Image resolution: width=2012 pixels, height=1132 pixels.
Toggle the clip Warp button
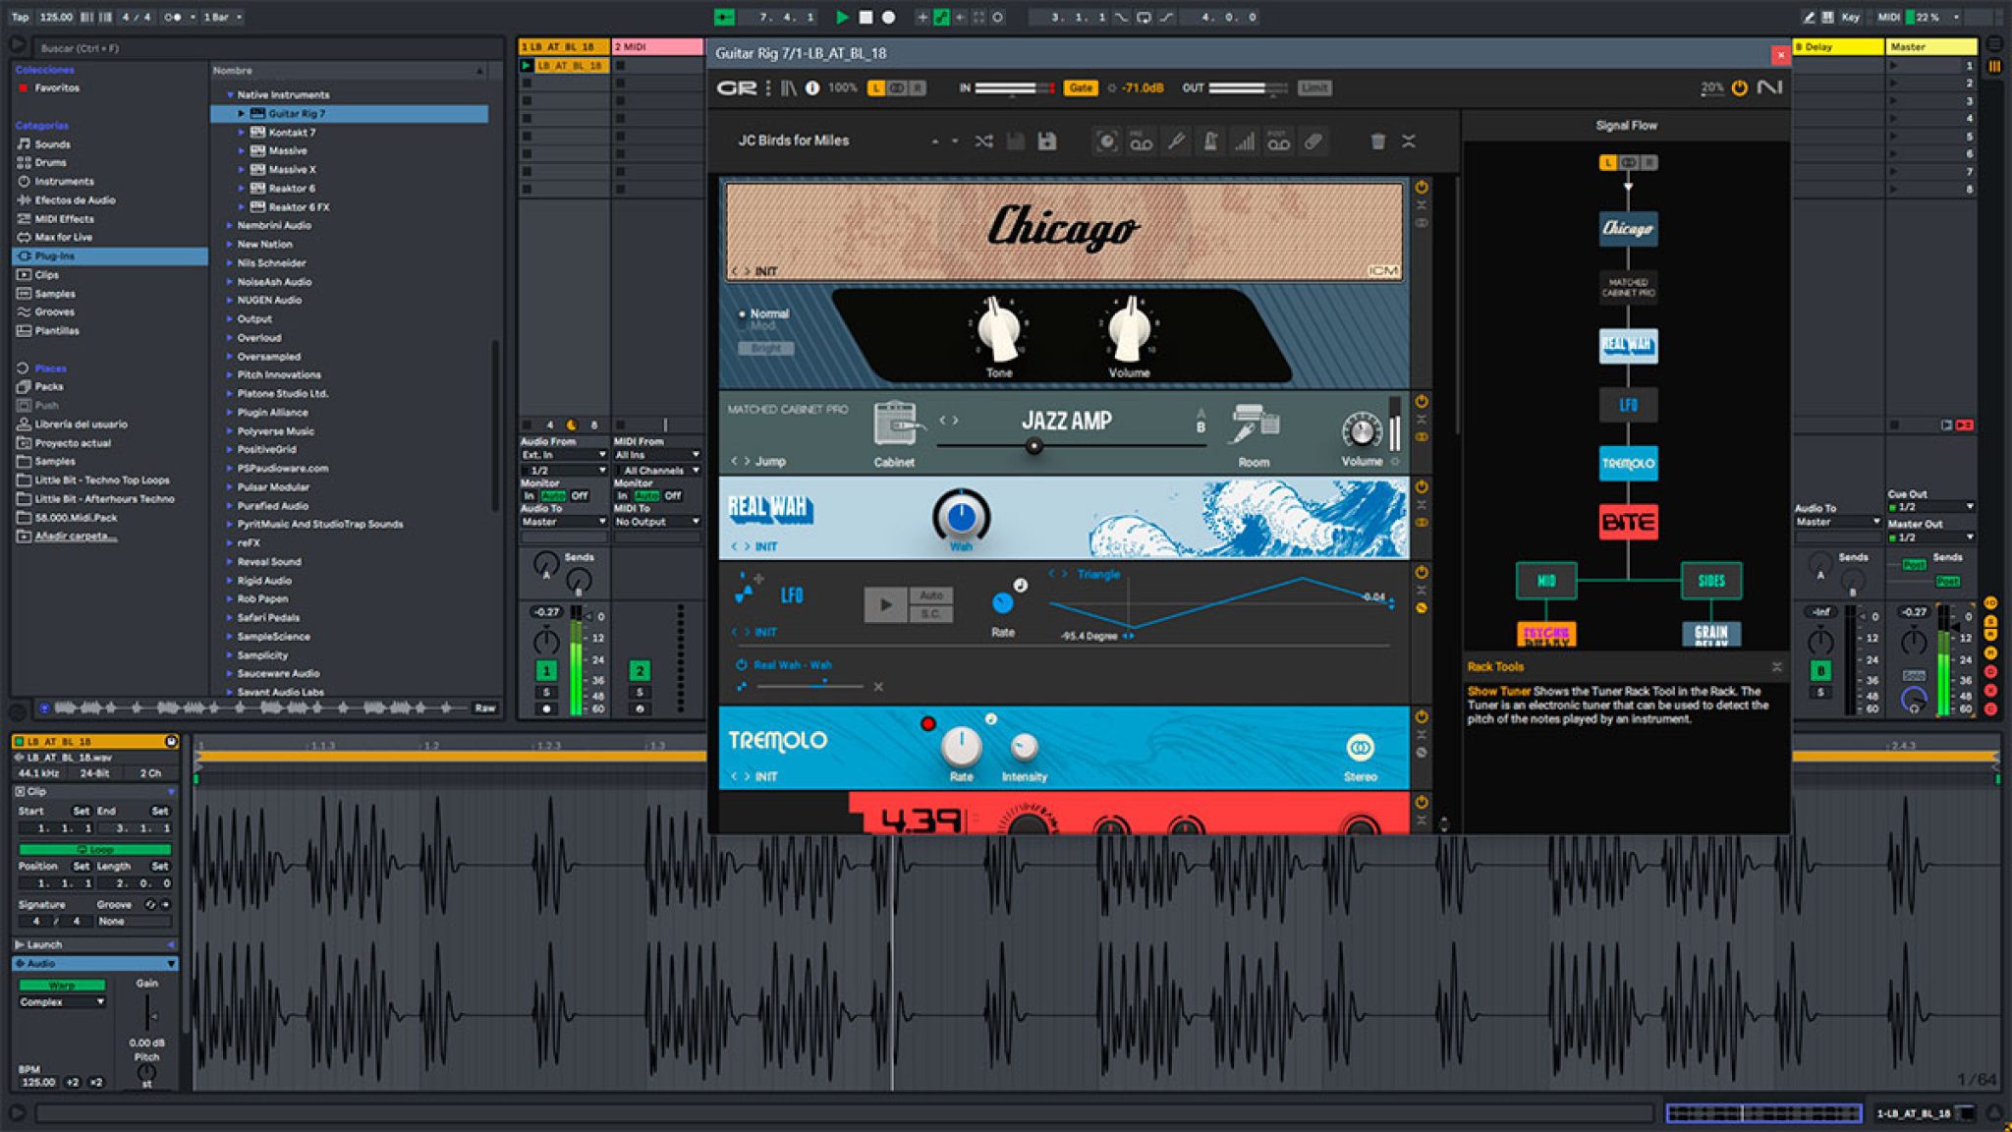[x=62, y=986]
